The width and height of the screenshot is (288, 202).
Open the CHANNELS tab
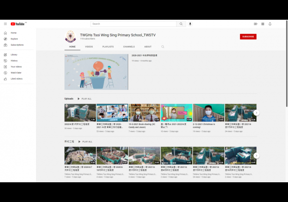point(129,47)
